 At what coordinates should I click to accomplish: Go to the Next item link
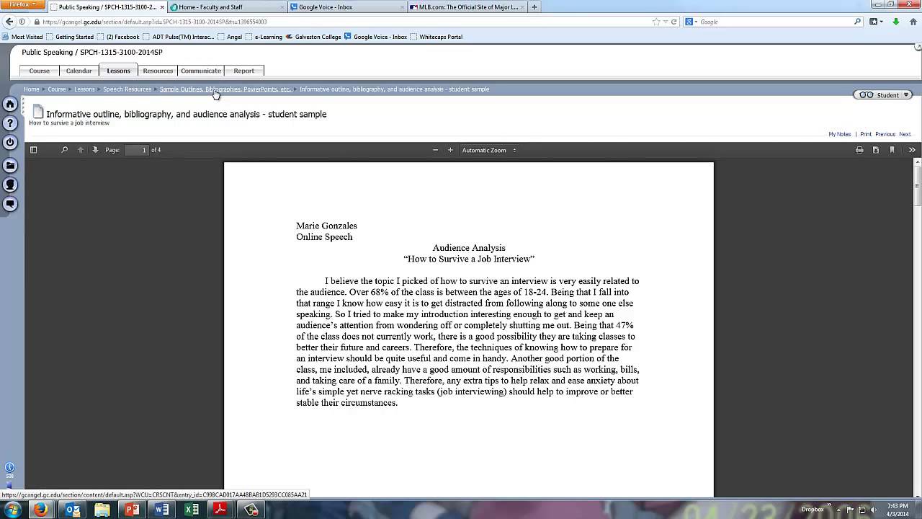point(905,134)
